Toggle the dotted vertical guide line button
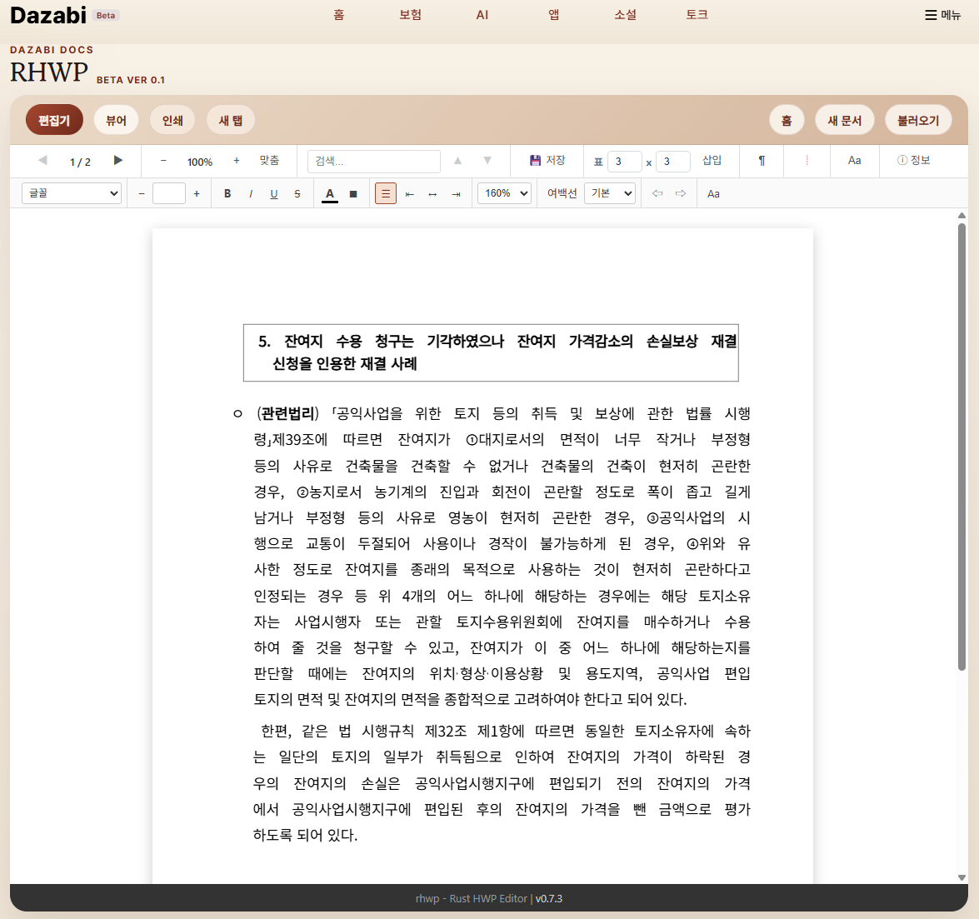This screenshot has height=919, width=979. (807, 161)
